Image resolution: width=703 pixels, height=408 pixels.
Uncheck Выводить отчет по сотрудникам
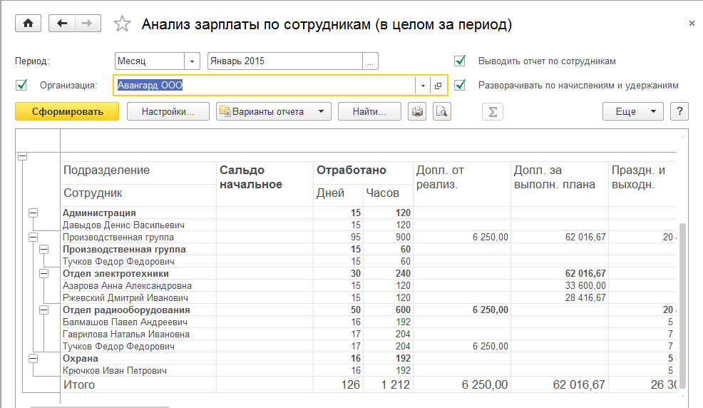pos(460,61)
